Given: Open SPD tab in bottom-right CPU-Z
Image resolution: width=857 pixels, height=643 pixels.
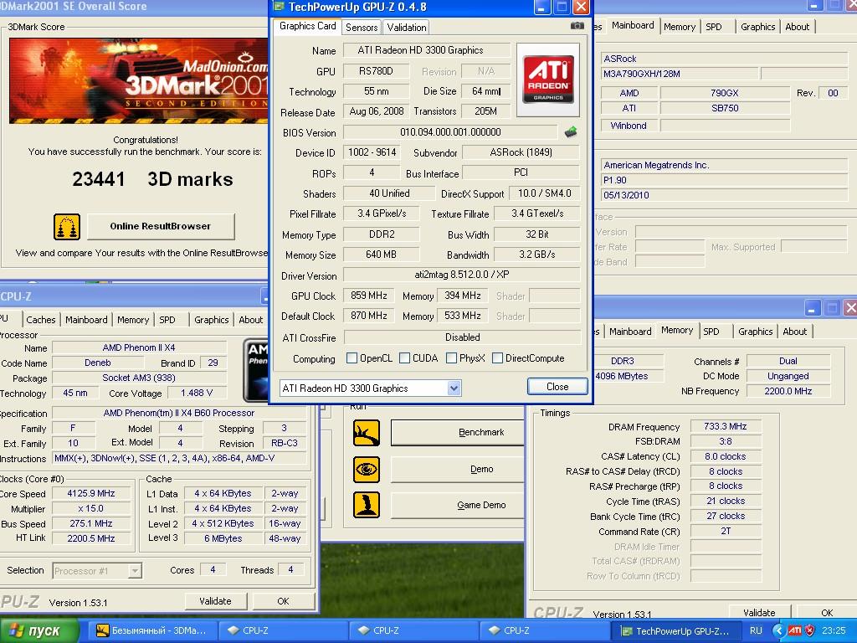Looking at the screenshot, I should 711,332.
